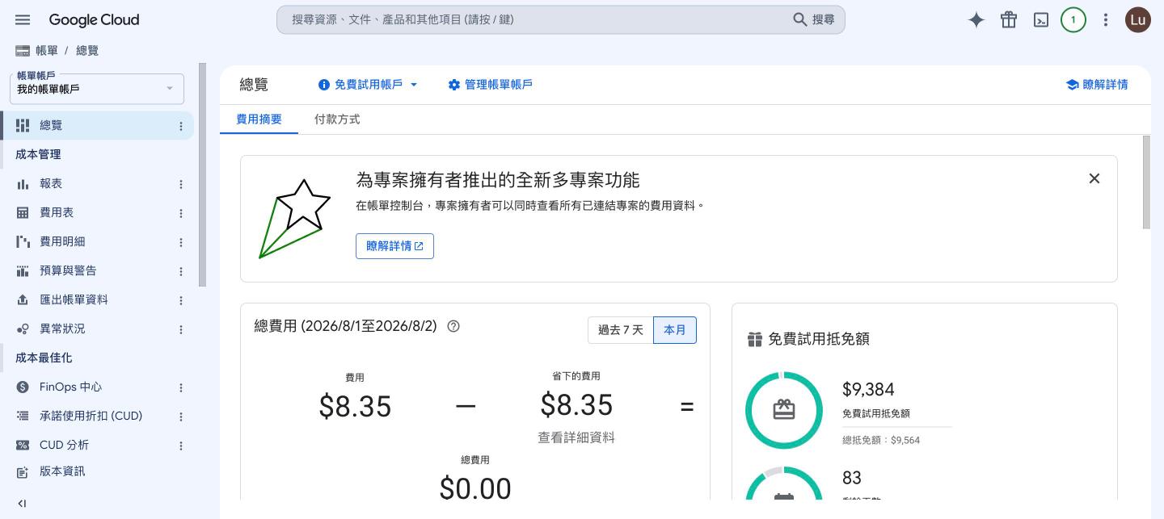Open the gift free trial icon
The image size is (1164, 519).
(1009, 20)
